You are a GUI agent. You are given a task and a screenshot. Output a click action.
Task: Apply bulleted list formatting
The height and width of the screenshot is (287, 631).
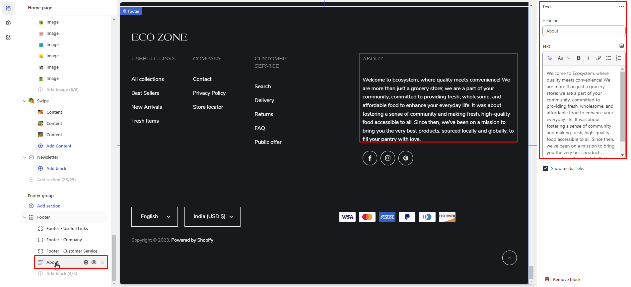608,58
